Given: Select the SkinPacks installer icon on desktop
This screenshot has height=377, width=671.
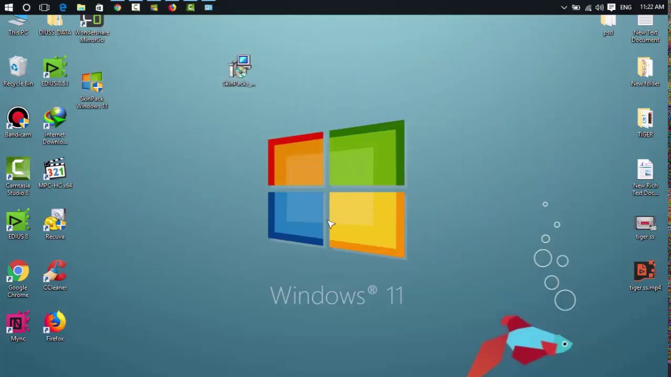Looking at the screenshot, I should coord(239,71).
